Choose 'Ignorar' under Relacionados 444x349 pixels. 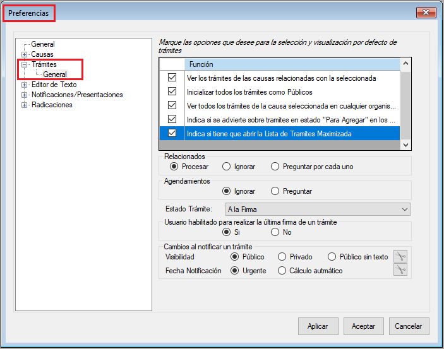(x=227, y=167)
